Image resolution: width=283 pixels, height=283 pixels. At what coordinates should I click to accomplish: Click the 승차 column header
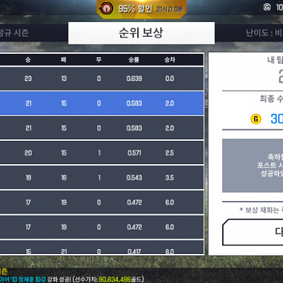pyautogui.click(x=170, y=60)
